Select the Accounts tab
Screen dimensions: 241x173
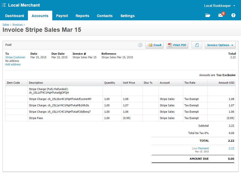40,16
